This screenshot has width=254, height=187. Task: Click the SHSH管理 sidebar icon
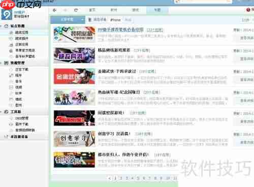click(11, 118)
